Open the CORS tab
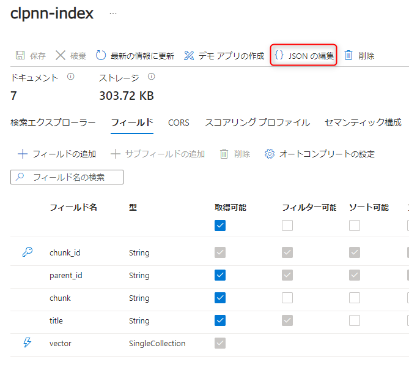Image resolution: width=409 pixels, height=367 pixels. (179, 123)
